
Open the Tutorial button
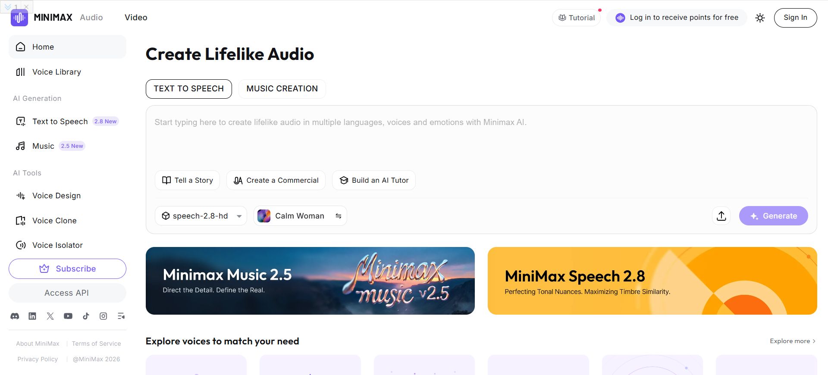click(577, 18)
